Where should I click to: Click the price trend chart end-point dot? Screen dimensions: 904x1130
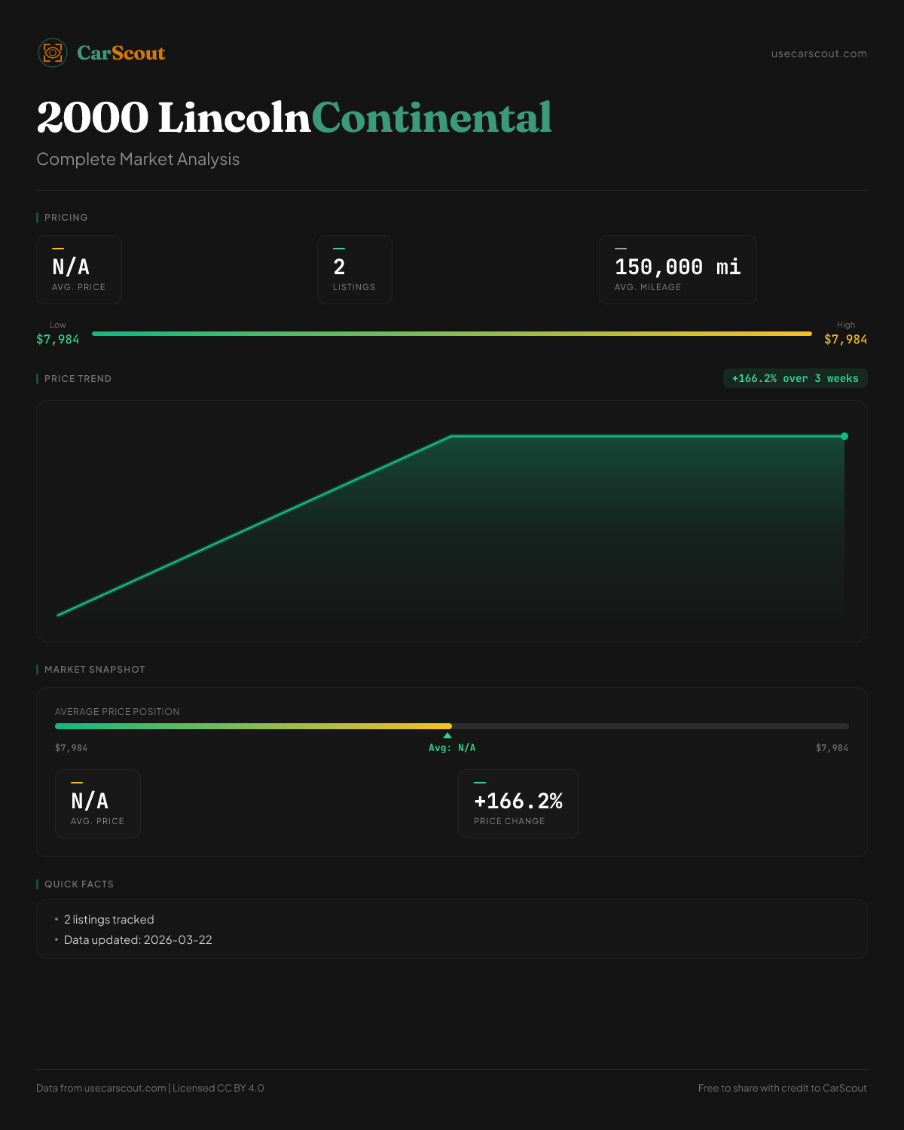[x=844, y=436]
